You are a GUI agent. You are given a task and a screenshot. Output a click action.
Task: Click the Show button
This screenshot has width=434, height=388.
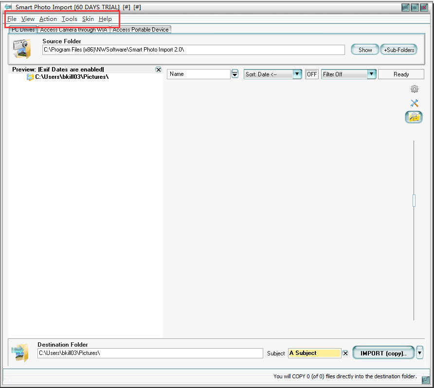click(365, 50)
